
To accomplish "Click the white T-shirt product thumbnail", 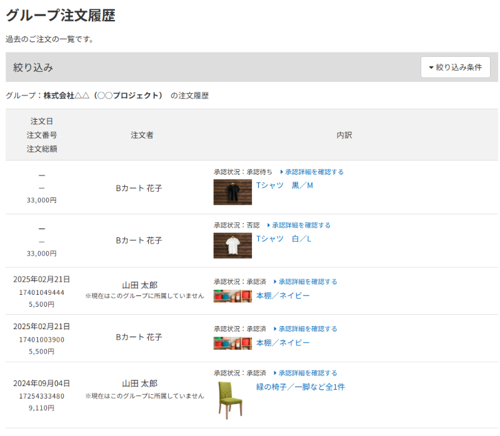I will click(232, 245).
